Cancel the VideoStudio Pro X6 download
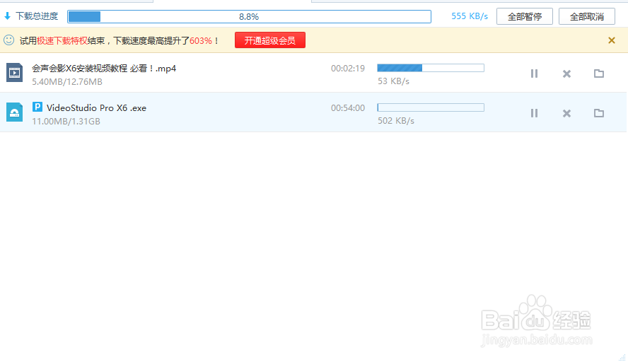Viewport: 628px width, 362px height. coord(566,113)
